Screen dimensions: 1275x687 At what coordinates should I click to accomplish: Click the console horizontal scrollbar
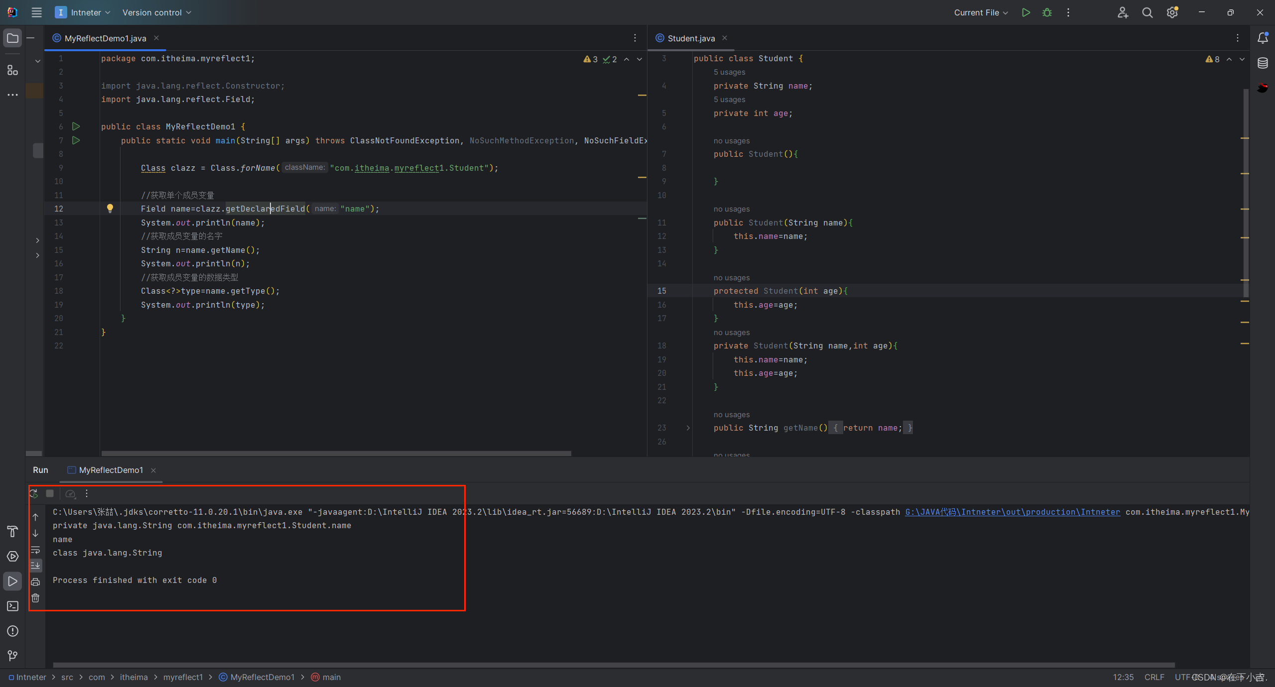click(x=614, y=665)
